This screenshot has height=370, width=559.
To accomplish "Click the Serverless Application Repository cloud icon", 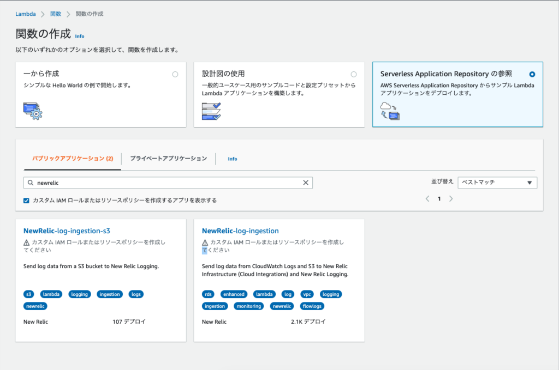I will 390,111.
